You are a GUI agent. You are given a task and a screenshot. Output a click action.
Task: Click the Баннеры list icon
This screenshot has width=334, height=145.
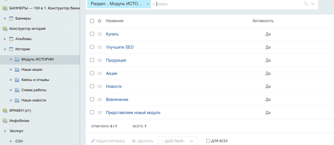(11, 19)
